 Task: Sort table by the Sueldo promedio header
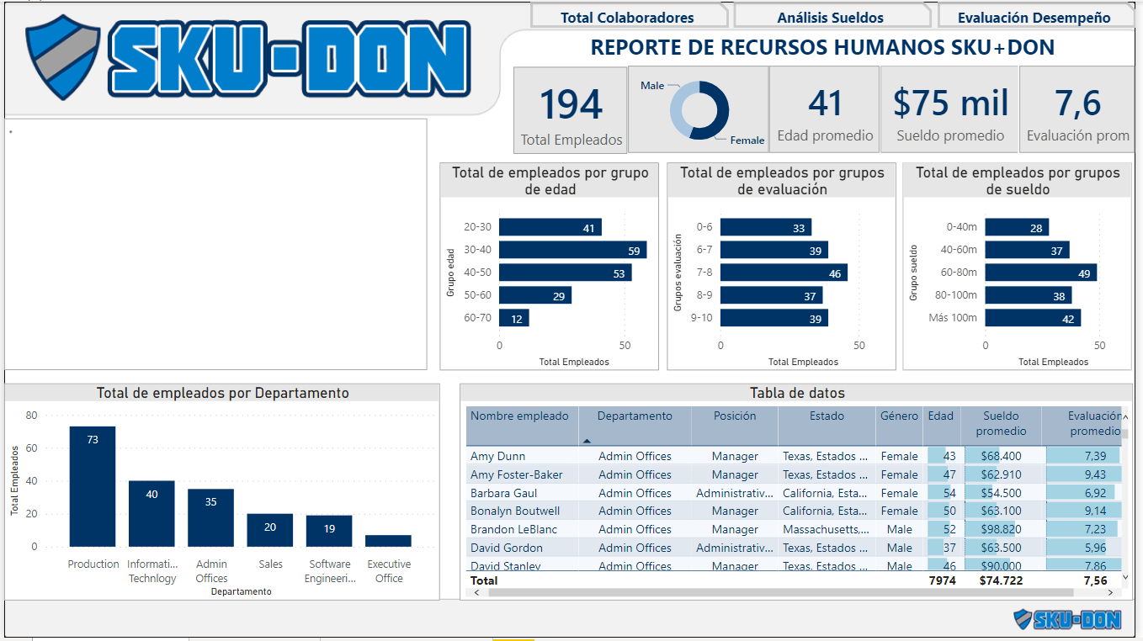(1001, 423)
